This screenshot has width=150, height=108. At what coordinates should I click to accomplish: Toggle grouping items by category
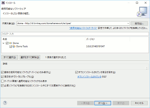[2, 77]
